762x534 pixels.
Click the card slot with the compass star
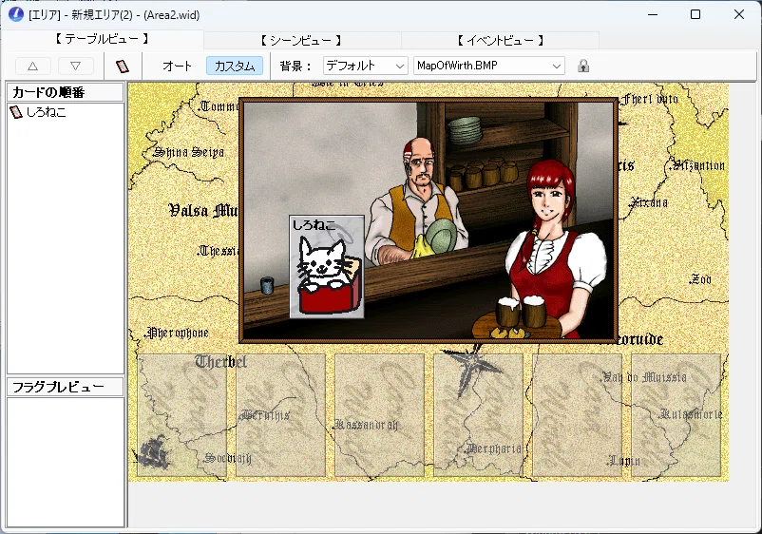tap(478, 415)
